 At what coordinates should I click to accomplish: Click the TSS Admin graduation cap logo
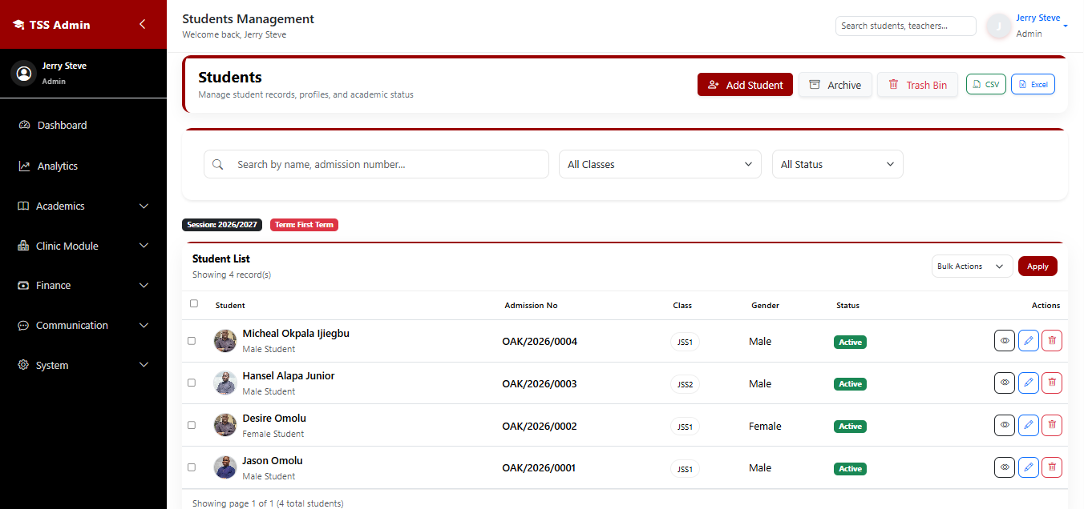pos(18,25)
